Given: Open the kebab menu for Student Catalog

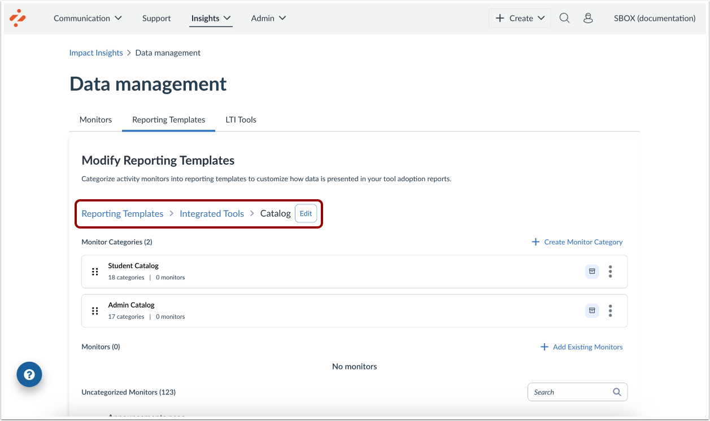Looking at the screenshot, I should 610,271.
